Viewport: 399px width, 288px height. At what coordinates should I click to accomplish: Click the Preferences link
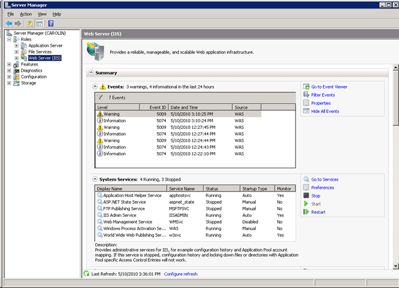(323, 188)
